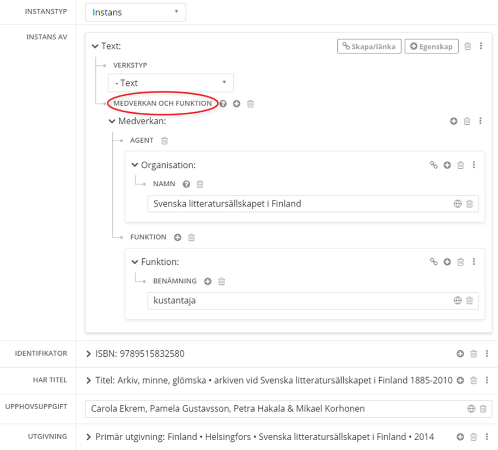Open help for Medverkan och funktion
Image resolution: width=498 pixels, height=450 pixels.
coord(223,104)
